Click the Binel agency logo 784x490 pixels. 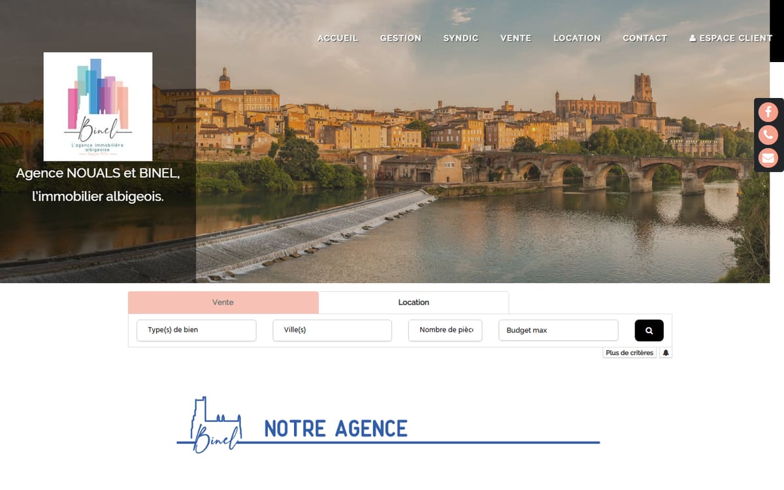[x=98, y=106]
